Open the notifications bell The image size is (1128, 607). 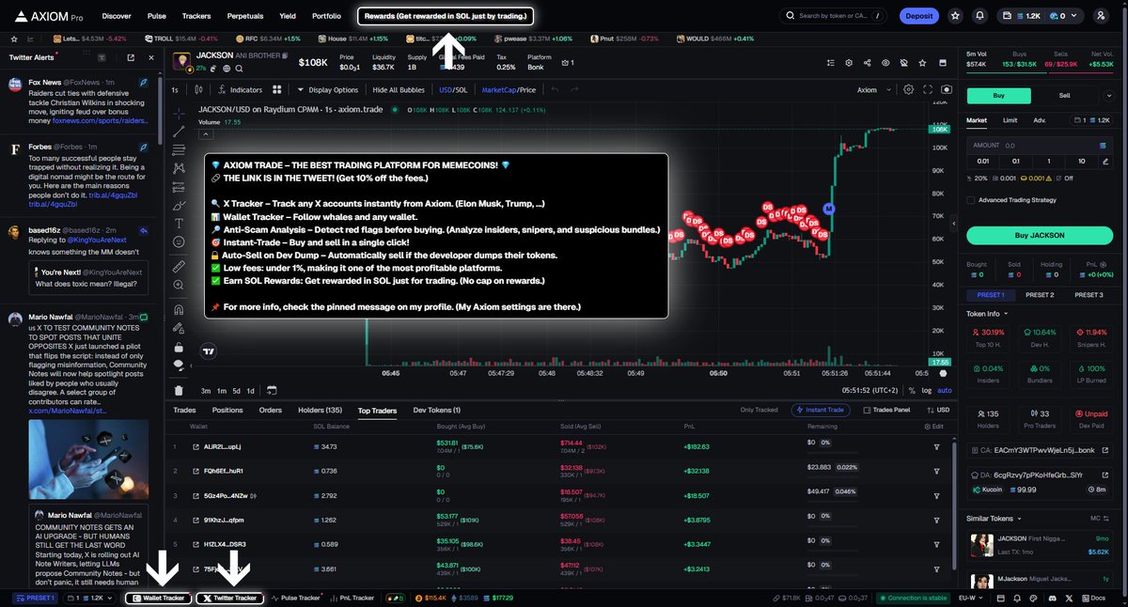(979, 16)
